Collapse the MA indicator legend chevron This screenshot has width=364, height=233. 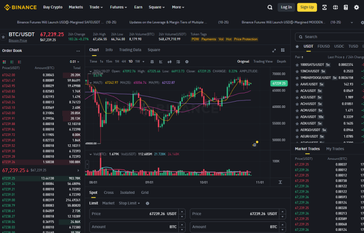click(x=91, y=82)
